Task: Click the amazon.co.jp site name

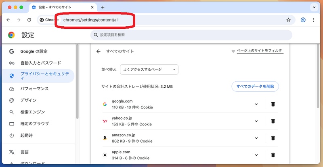Action: 124,135
